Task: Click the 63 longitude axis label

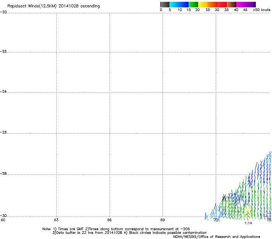Action: 56,220
